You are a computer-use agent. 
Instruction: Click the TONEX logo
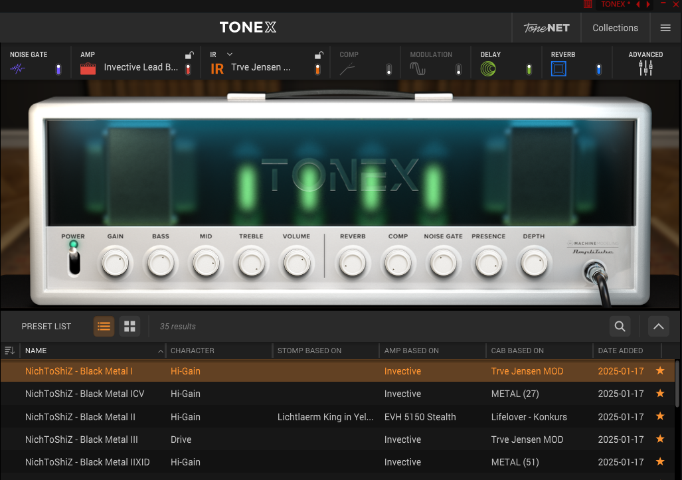coord(248,27)
